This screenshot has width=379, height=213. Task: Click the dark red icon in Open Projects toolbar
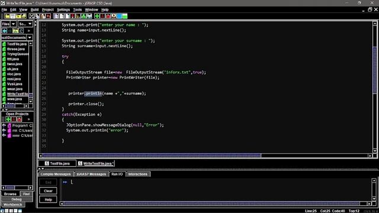(14, 119)
